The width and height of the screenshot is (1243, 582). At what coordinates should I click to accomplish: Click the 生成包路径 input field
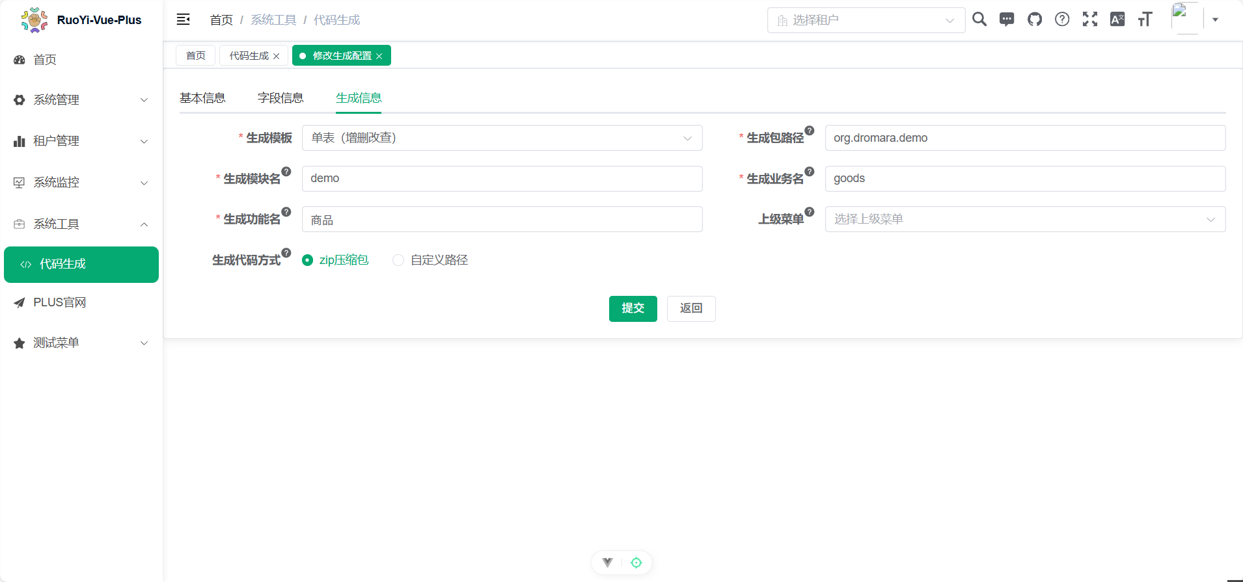tap(1025, 138)
